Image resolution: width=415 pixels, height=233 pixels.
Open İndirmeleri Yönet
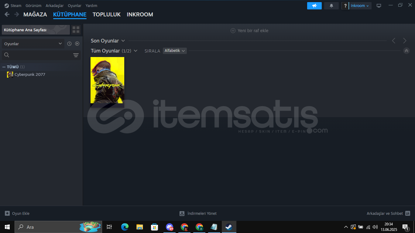(x=198, y=214)
